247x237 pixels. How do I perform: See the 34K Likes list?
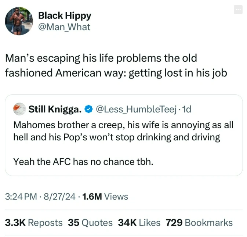click(x=139, y=223)
